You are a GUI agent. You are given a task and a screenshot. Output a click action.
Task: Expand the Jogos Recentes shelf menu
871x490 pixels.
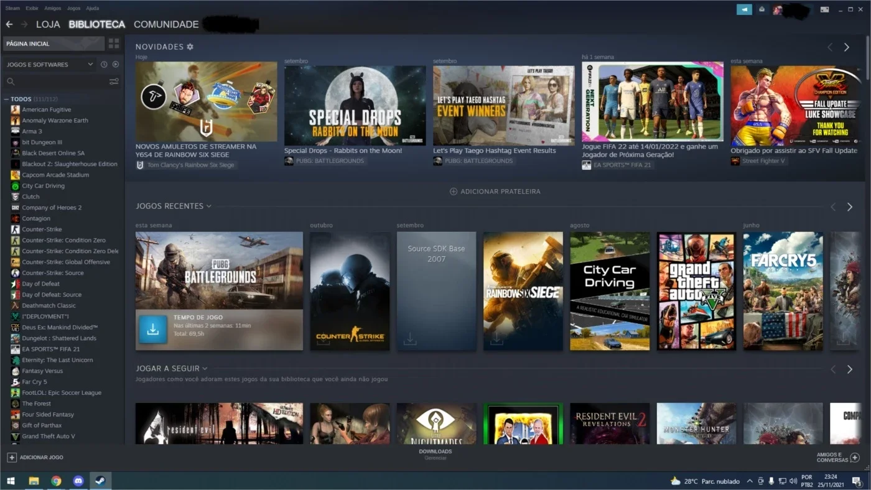(209, 206)
